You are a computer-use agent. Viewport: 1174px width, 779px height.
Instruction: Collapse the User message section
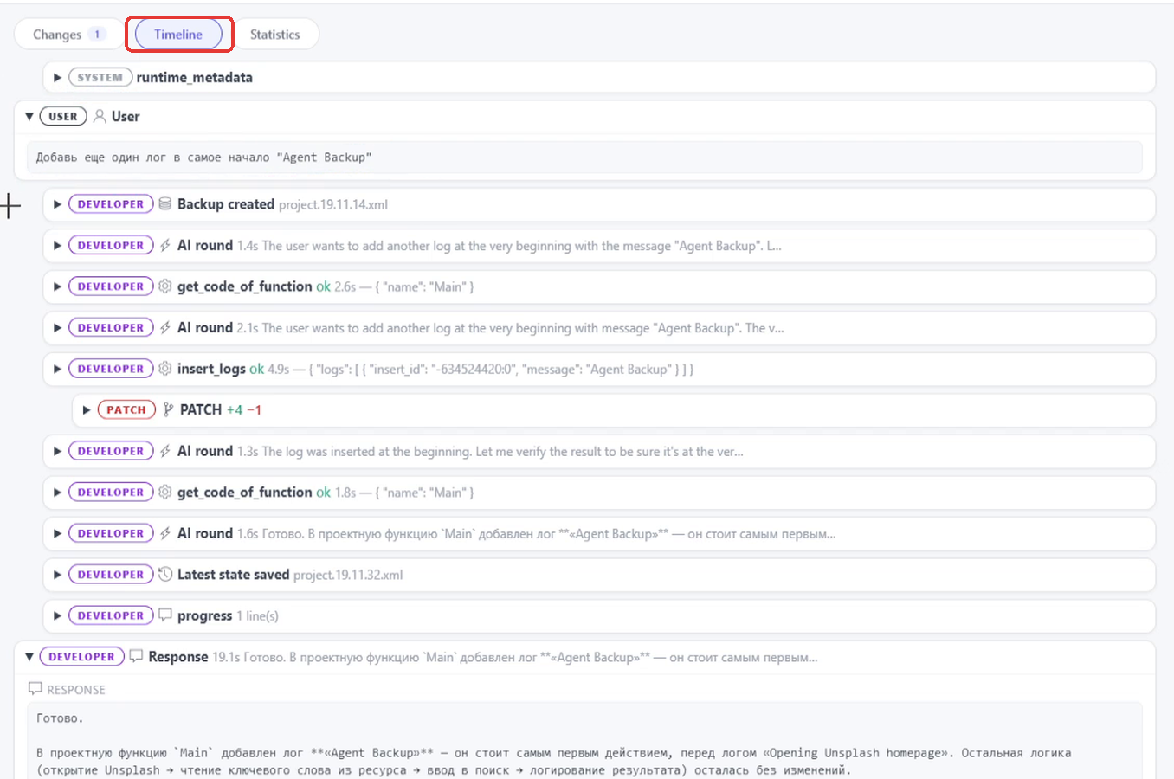[x=29, y=117]
